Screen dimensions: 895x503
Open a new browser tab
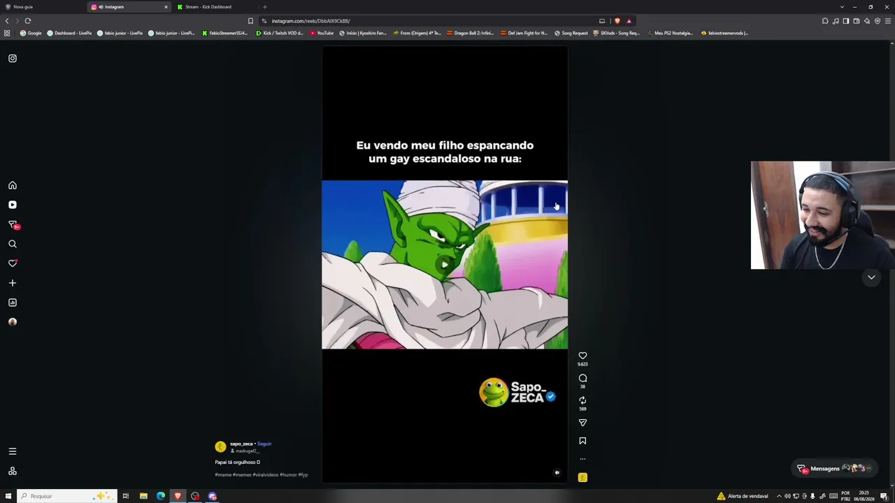pos(265,7)
